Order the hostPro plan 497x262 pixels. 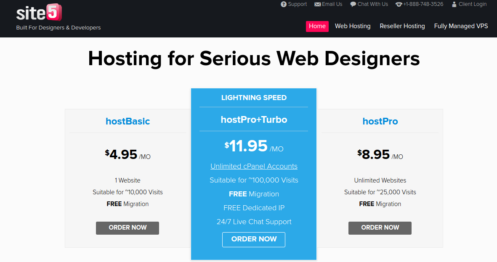(380, 228)
